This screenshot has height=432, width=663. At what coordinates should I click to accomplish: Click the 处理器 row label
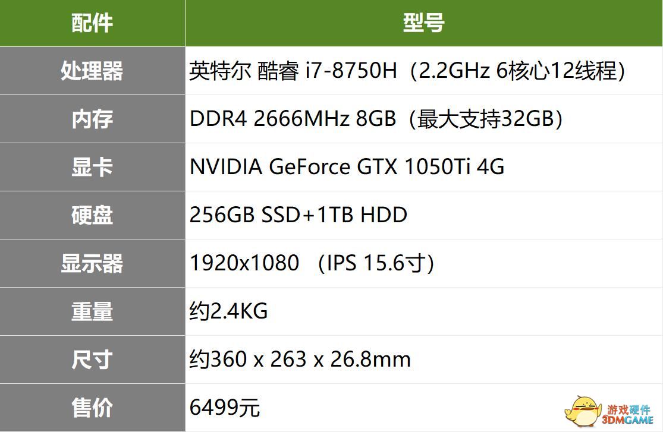92,71
